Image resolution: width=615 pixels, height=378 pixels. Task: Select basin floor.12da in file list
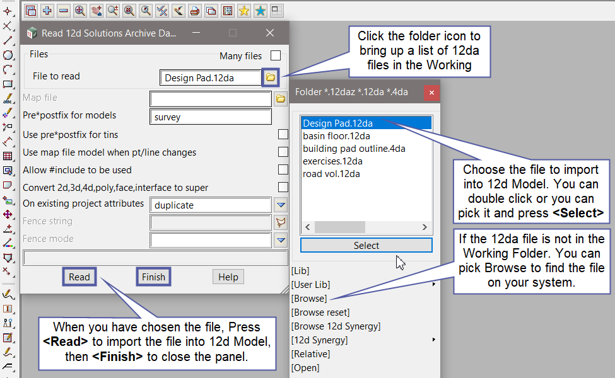point(336,135)
